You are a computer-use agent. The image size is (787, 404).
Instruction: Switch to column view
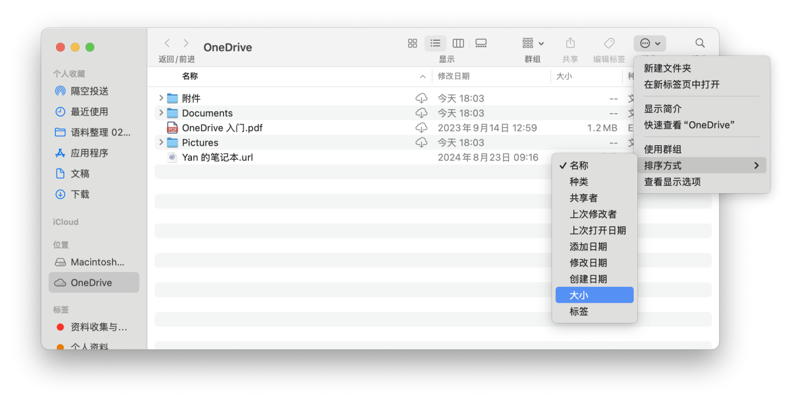458,43
